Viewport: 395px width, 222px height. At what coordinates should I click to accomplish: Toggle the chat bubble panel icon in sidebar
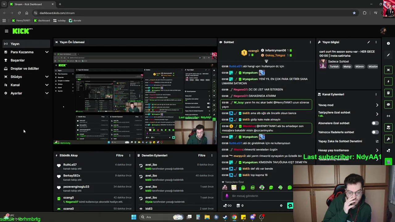point(388,105)
